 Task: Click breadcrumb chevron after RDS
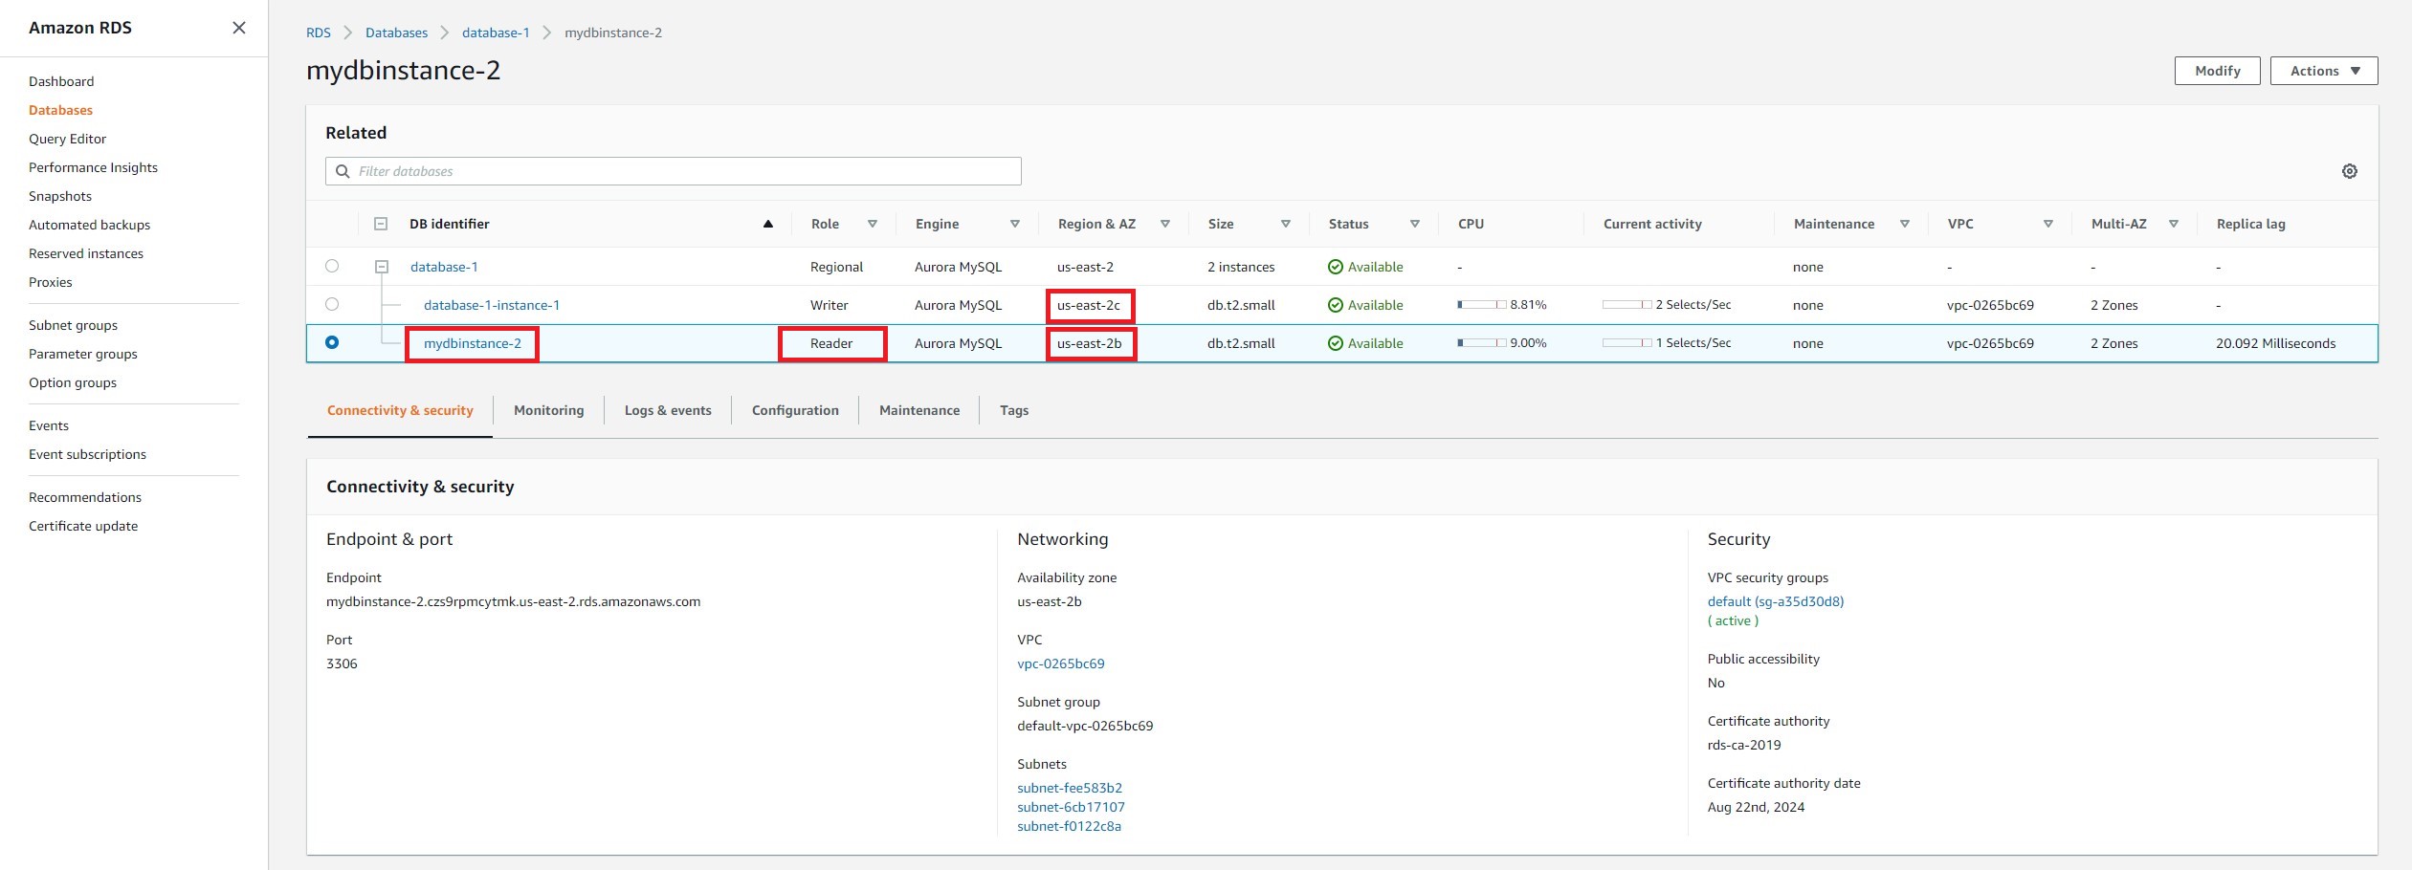(348, 33)
